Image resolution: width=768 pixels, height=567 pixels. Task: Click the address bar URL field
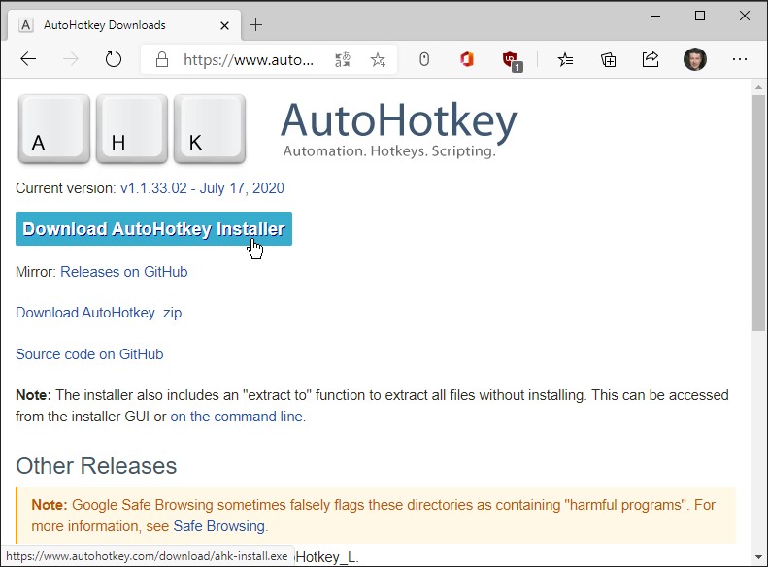point(249,59)
